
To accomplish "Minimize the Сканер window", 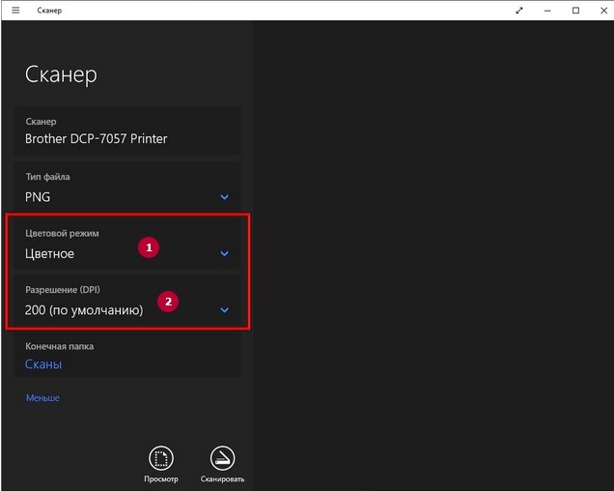I will [x=548, y=10].
